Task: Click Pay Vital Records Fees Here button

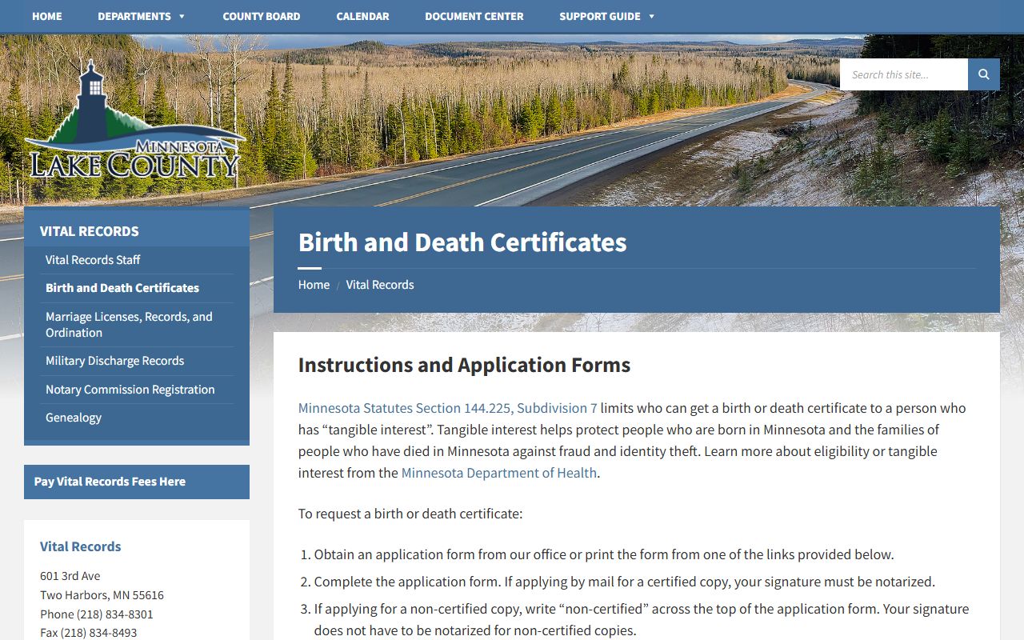Action: [x=137, y=482]
